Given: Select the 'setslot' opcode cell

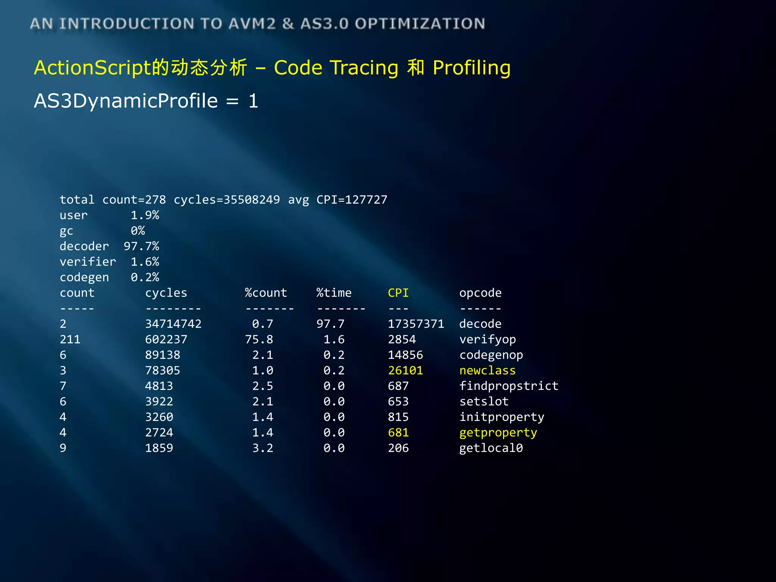Looking at the screenshot, I should click(484, 402).
